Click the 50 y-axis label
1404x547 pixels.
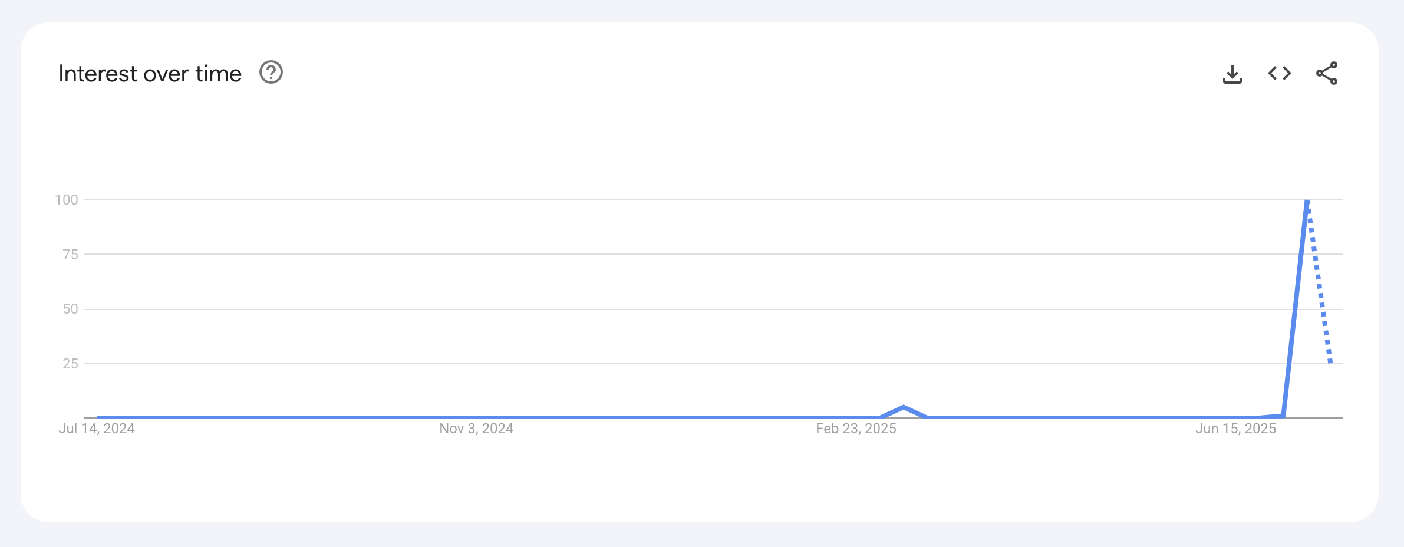coord(70,309)
